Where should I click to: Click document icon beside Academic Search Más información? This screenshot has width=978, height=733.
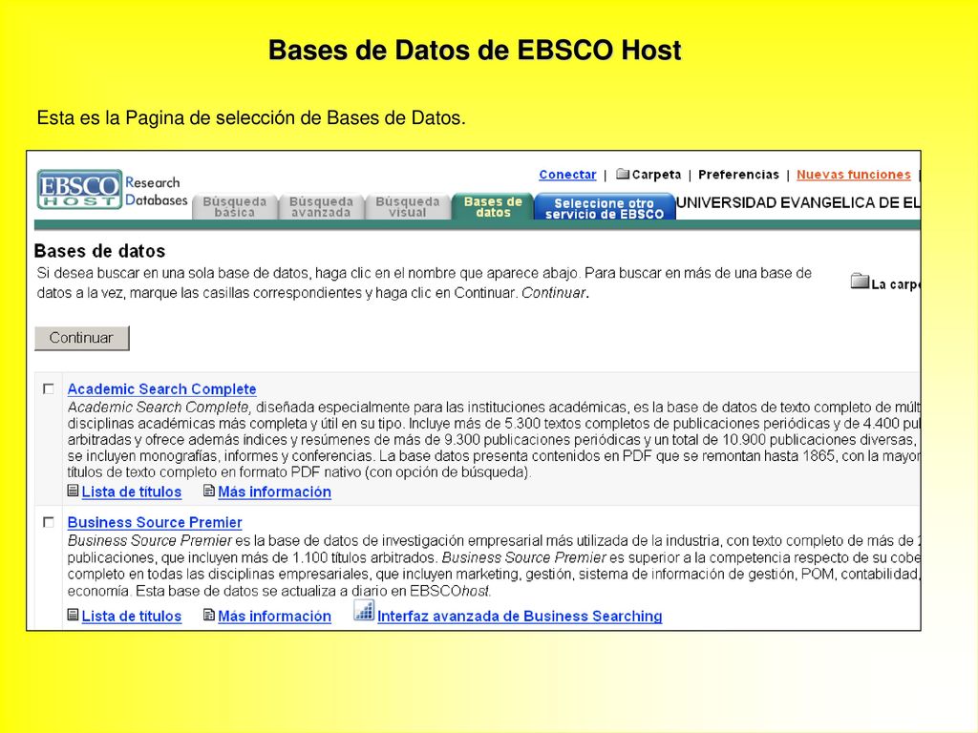click(209, 492)
